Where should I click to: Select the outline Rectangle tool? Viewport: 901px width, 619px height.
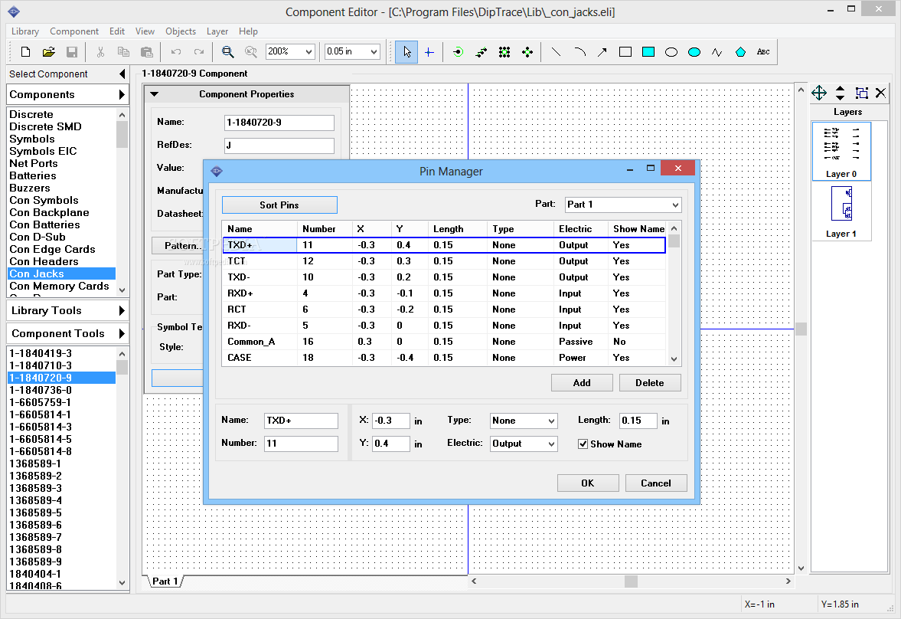(625, 52)
